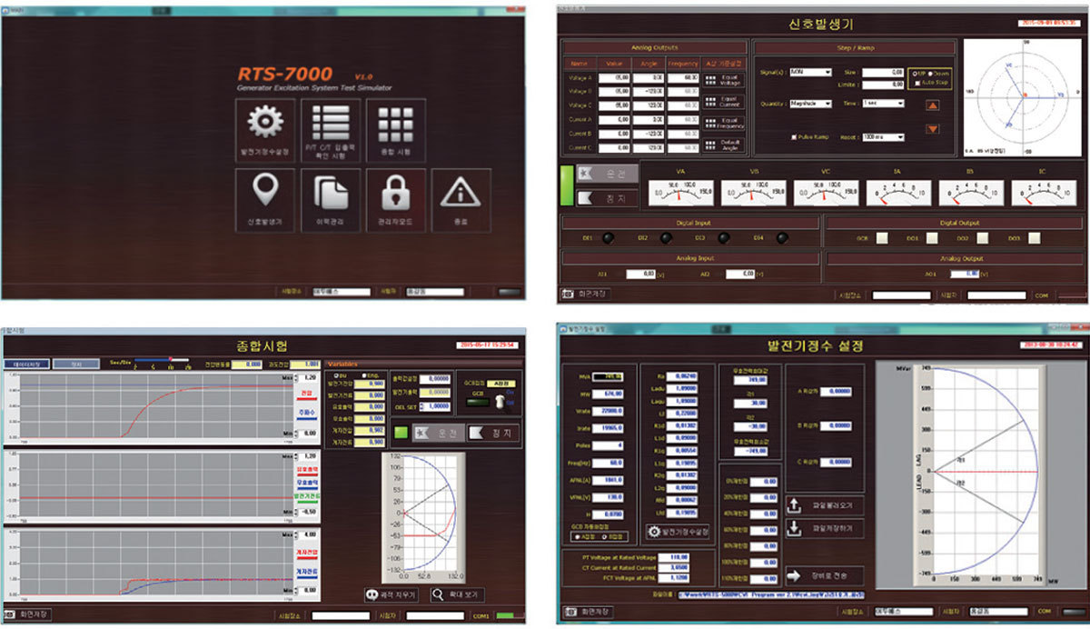Screen dimensions: 1090x629
Task: Click red 전압 legend swatch in top chart
Action: (x=308, y=399)
